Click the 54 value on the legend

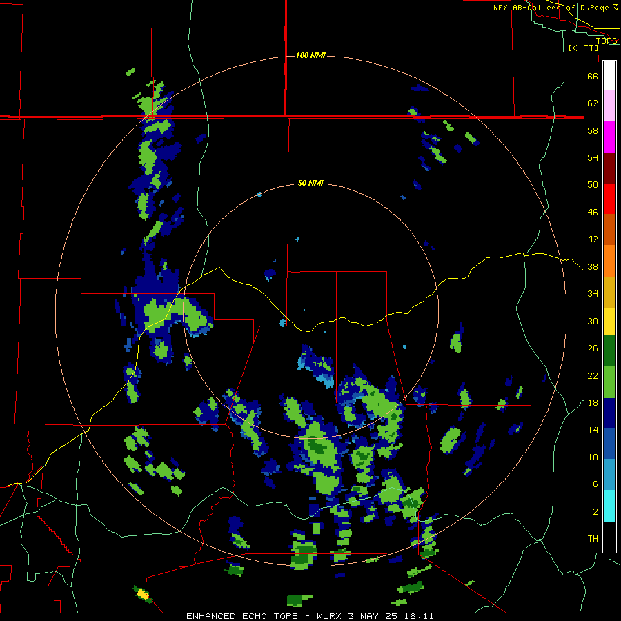(593, 157)
